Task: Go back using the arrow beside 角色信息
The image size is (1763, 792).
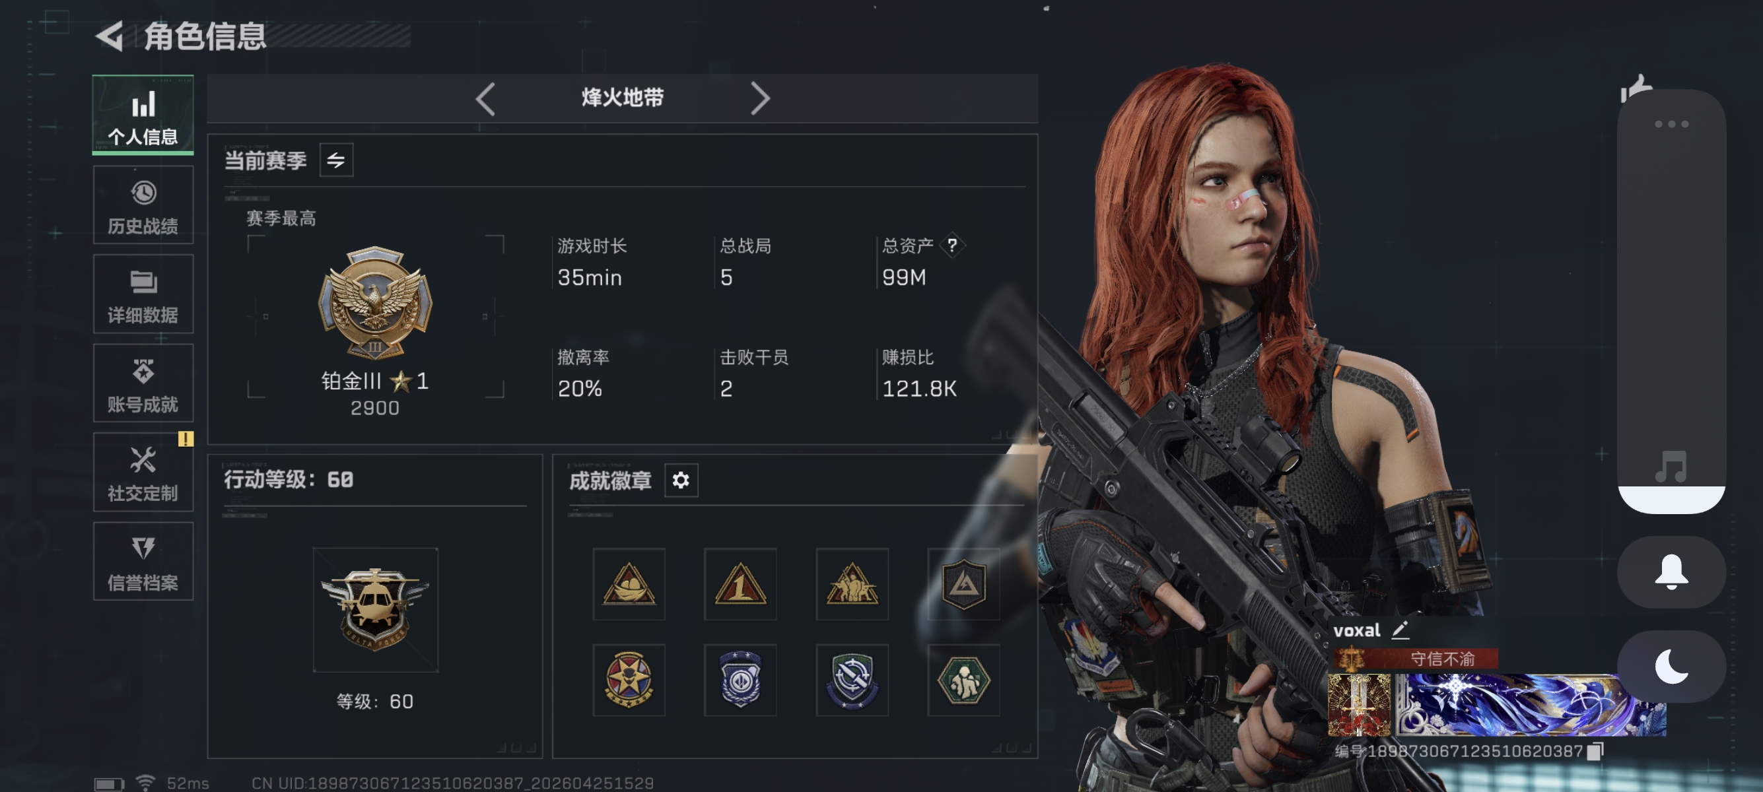Action: tap(109, 36)
